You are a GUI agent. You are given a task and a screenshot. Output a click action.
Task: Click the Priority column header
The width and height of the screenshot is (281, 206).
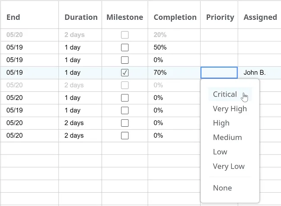tap(220, 17)
